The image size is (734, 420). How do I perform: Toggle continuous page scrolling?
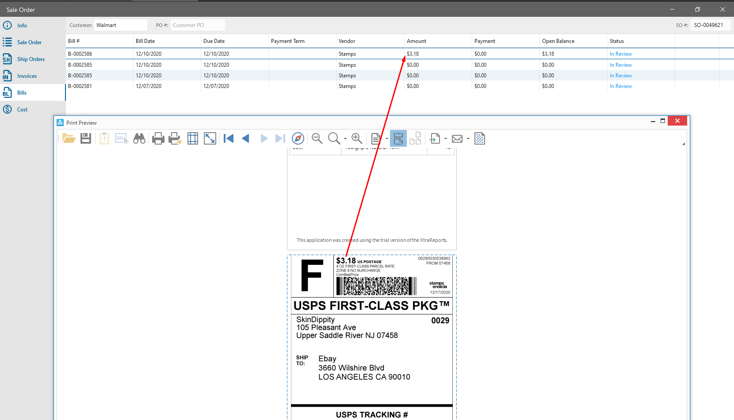coord(398,138)
